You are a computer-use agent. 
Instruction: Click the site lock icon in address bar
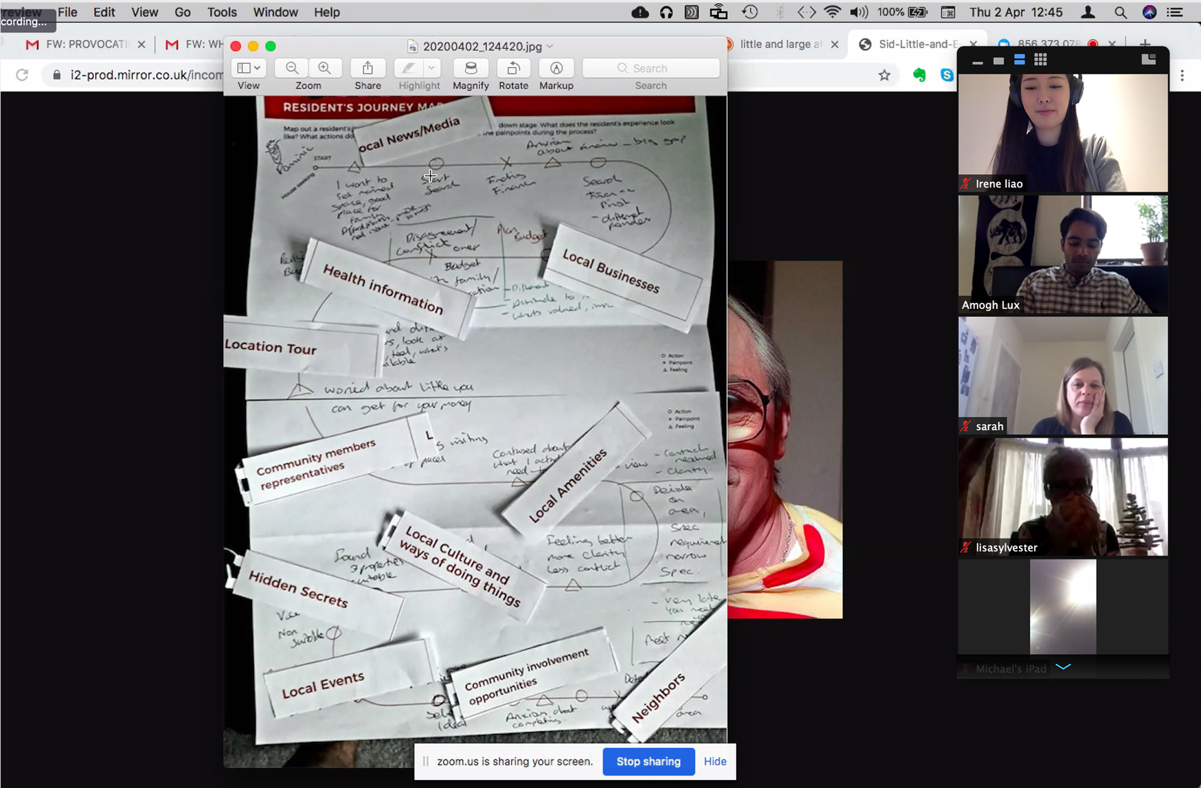point(57,75)
